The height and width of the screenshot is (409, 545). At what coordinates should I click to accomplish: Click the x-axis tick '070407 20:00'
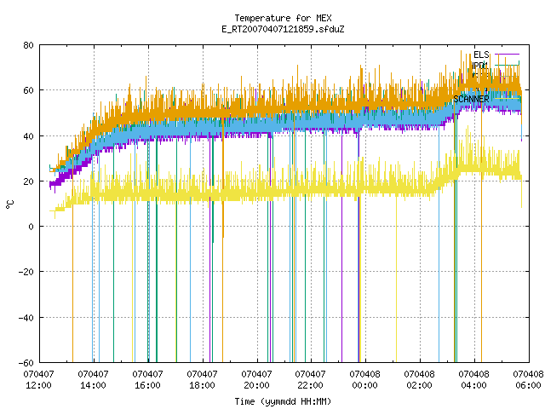[256, 380]
